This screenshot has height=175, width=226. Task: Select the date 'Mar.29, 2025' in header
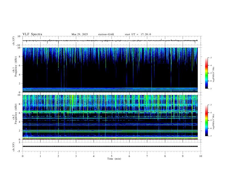[x=80, y=34]
